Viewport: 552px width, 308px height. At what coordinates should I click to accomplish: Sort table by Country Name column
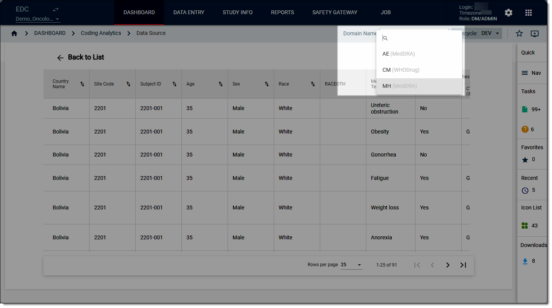(82, 84)
